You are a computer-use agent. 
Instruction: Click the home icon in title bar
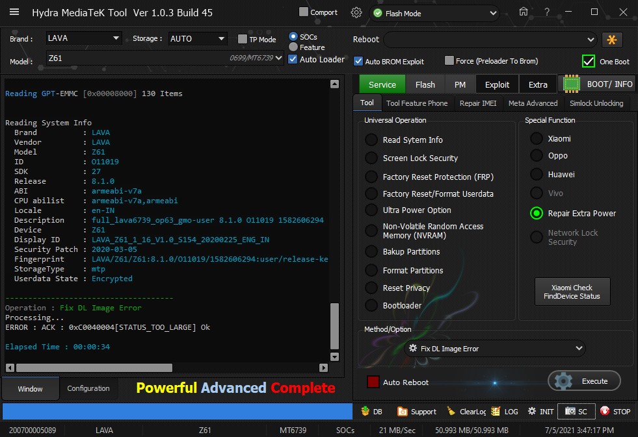524,12
